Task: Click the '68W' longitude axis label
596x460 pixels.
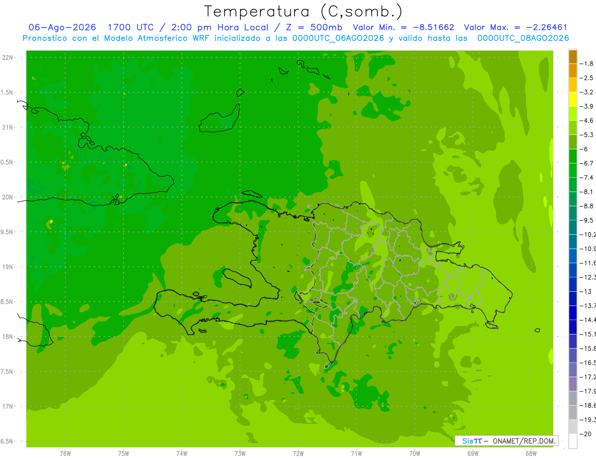Action: coord(531,454)
